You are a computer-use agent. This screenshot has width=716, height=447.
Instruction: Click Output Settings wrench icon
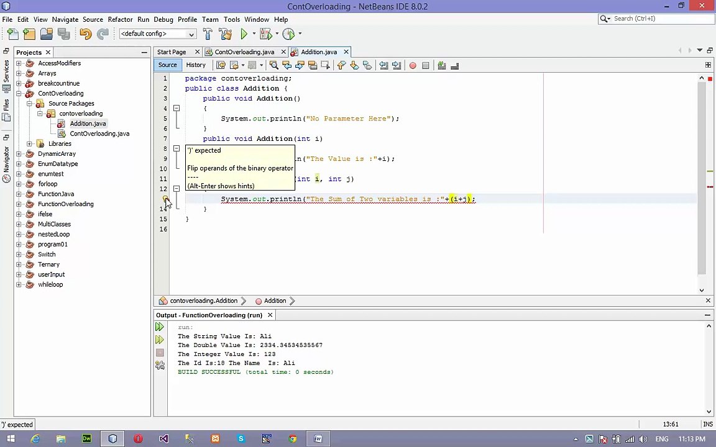tap(160, 365)
